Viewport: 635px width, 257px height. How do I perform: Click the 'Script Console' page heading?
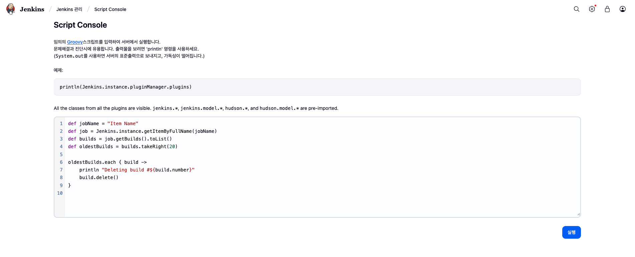pos(80,25)
